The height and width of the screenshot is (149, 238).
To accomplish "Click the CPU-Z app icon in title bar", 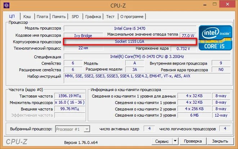I will (6, 5).
